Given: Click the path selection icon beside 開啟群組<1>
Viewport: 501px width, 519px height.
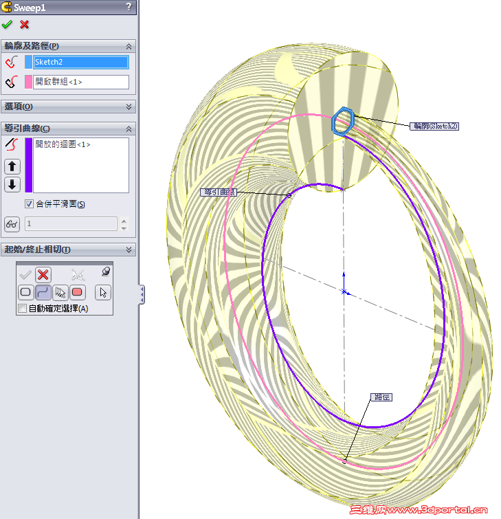Looking at the screenshot, I should [12, 82].
